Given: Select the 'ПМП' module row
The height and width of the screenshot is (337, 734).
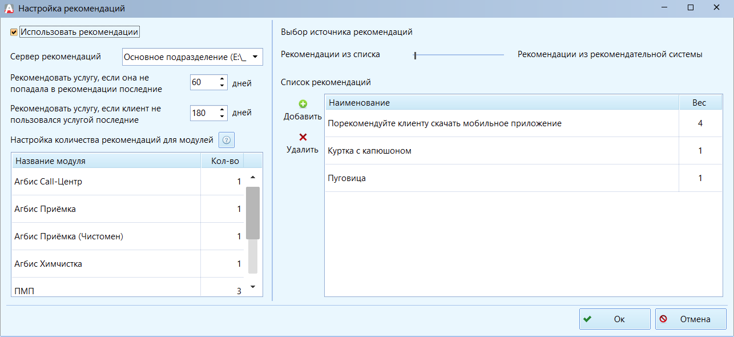Looking at the screenshot, I should click(128, 287).
